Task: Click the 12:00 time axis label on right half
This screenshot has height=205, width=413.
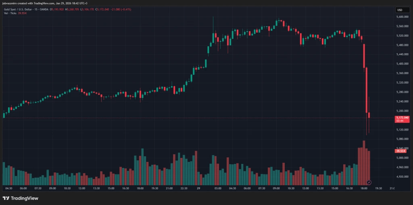Action: pos(306,188)
